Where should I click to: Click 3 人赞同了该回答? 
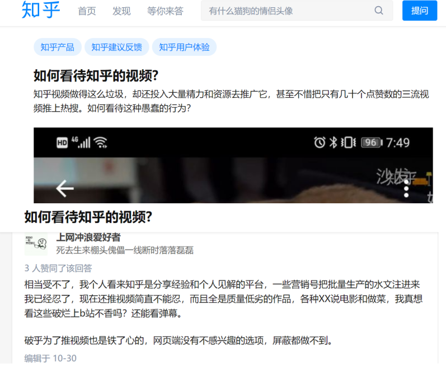pos(58,268)
